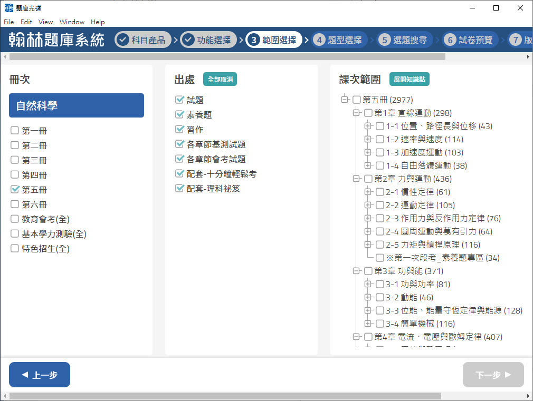This screenshot has width=533, height=401.
Task: Collapse the 第2章 力與運動 chapter node
Action: click(356, 179)
